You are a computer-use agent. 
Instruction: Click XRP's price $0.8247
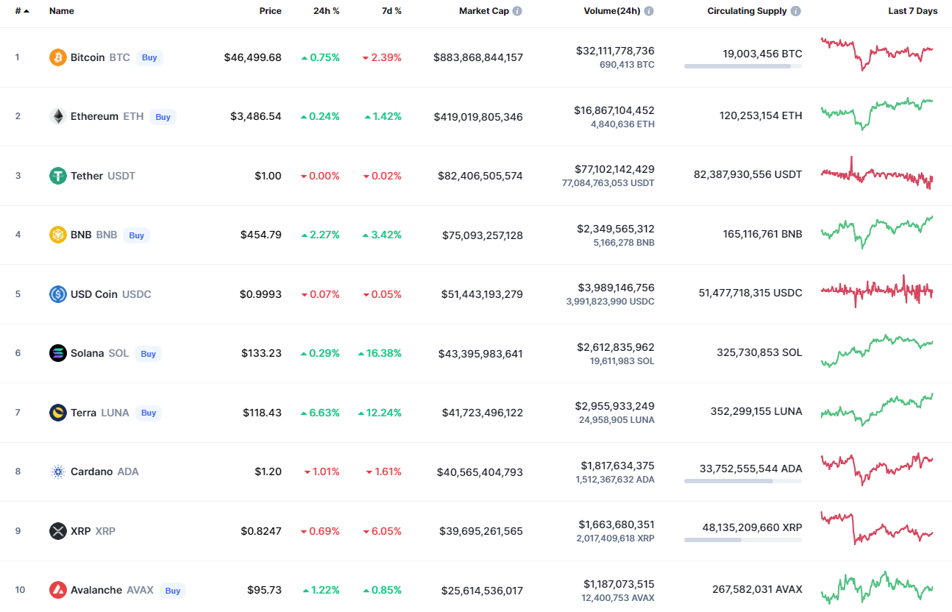[260, 531]
